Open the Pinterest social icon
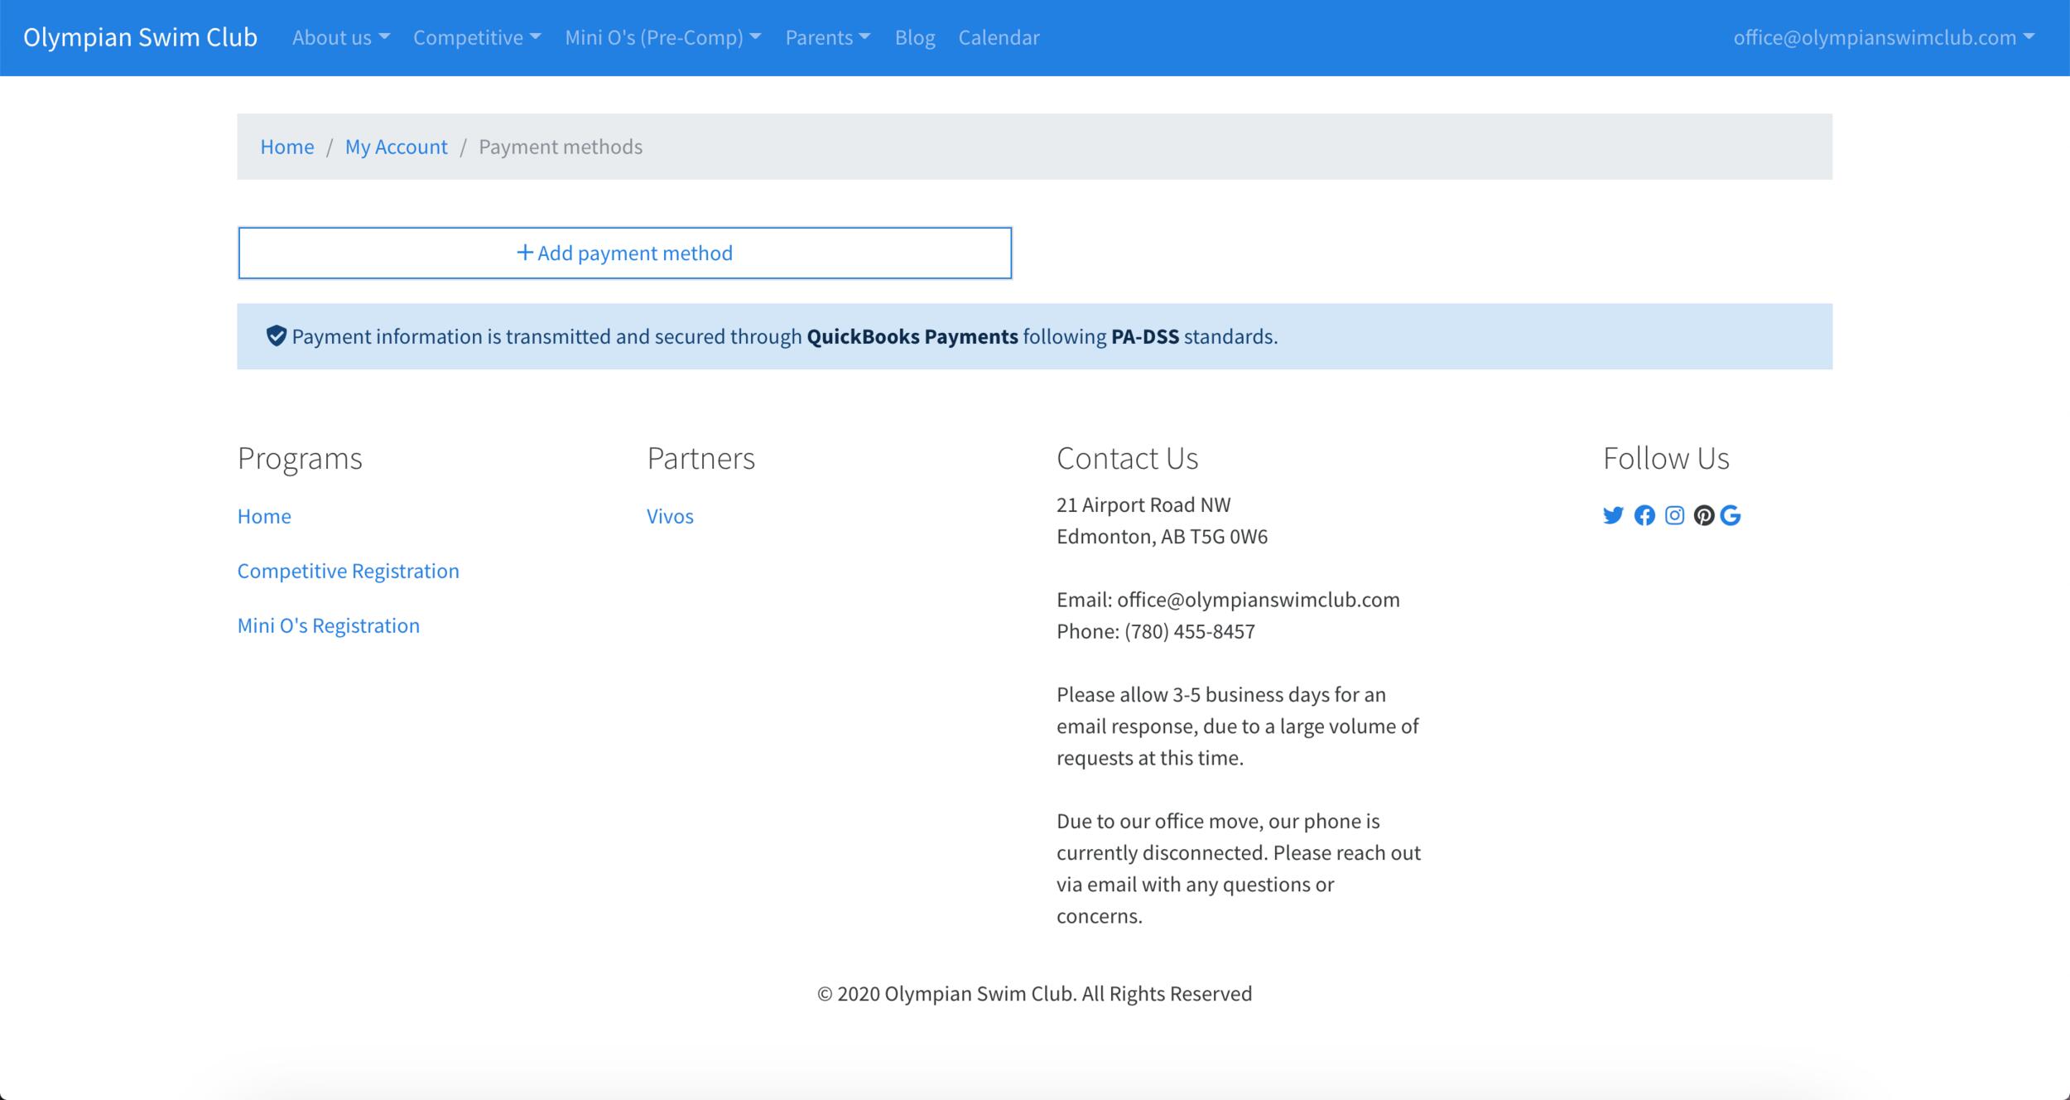The height and width of the screenshot is (1100, 2070). [x=1703, y=515]
